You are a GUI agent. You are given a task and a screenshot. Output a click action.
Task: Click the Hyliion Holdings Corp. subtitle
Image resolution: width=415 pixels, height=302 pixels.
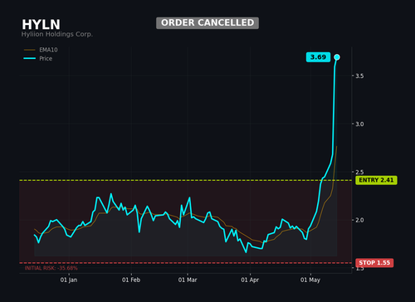point(57,34)
